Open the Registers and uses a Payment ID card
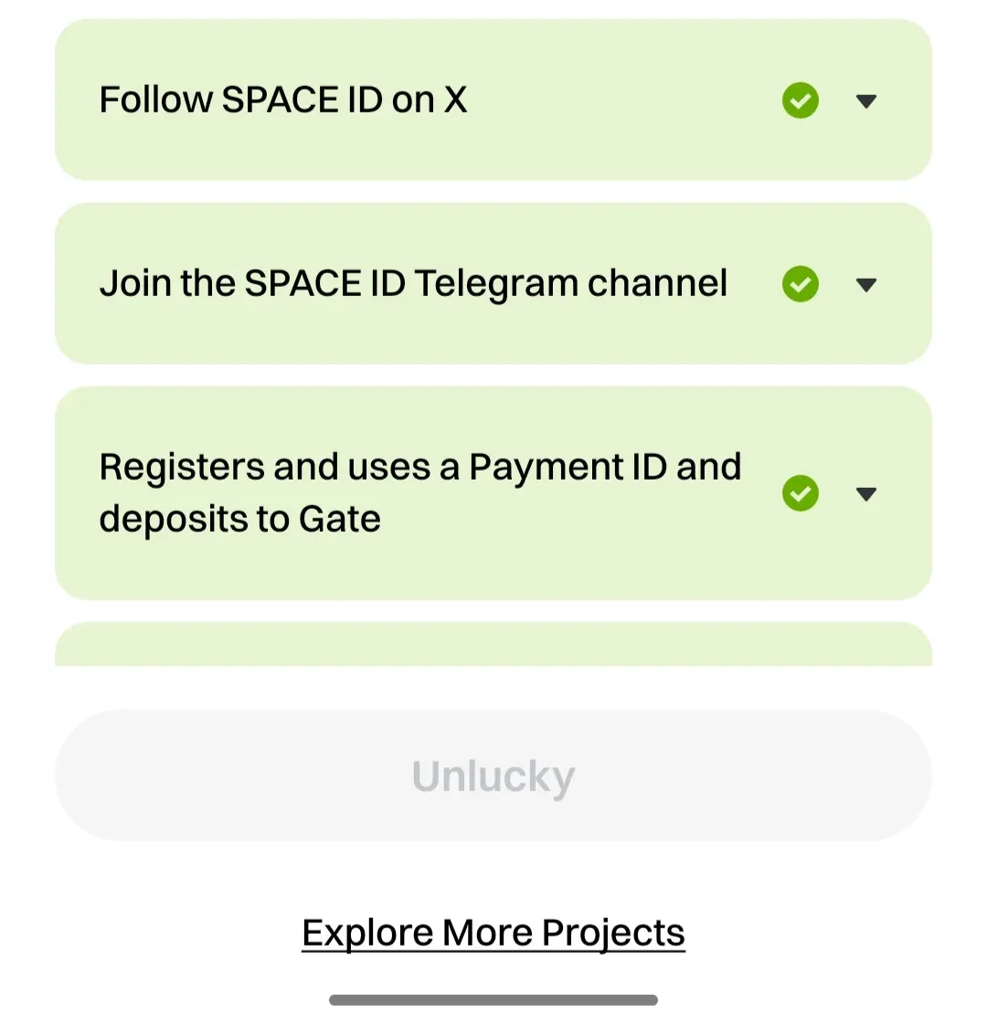Image resolution: width=987 pixels, height=1025 pixels. coord(493,493)
